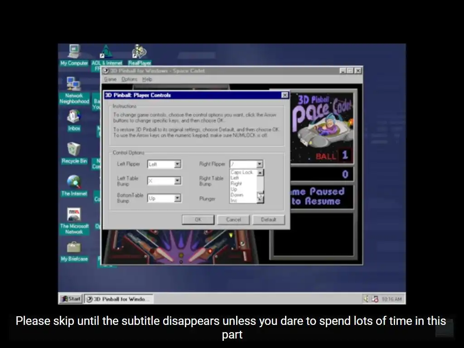This screenshot has height=348, width=464.
Task: Open the Game menu in Pinball window
Action: coord(110,79)
